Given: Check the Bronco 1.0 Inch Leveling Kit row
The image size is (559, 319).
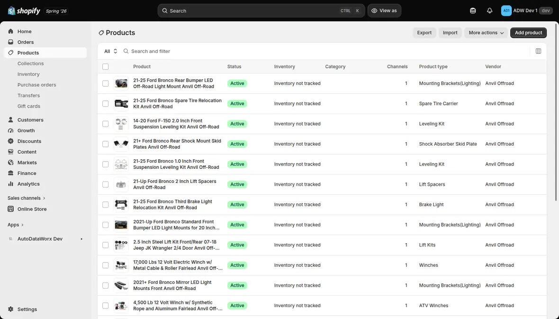Looking at the screenshot, I should point(106,164).
